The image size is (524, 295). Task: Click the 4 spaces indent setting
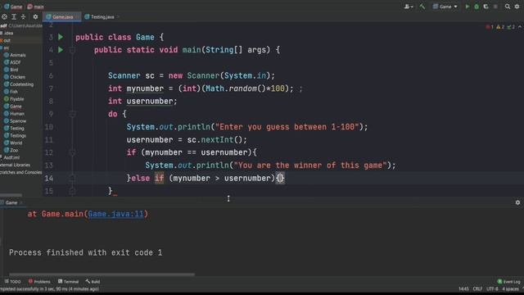pyautogui.click(x=510, y=288)
